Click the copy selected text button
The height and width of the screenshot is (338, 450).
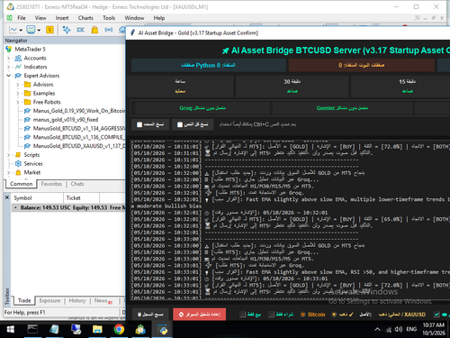click(x=150, y=124)
